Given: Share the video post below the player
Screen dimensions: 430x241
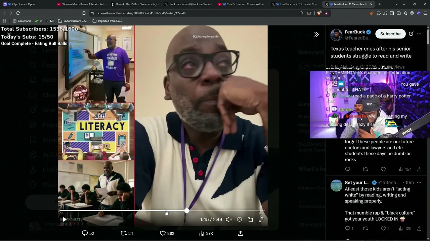Looking at the screenshot, I should pyautogui.click(x=241, y=233).
